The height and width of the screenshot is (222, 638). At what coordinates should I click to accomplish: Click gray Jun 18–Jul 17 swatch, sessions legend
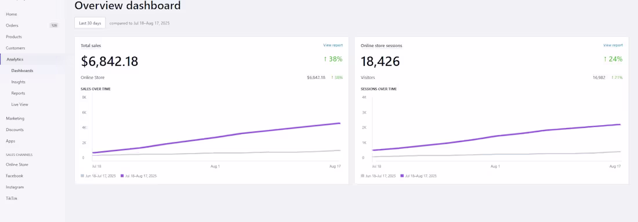click(x=362, y=176)
